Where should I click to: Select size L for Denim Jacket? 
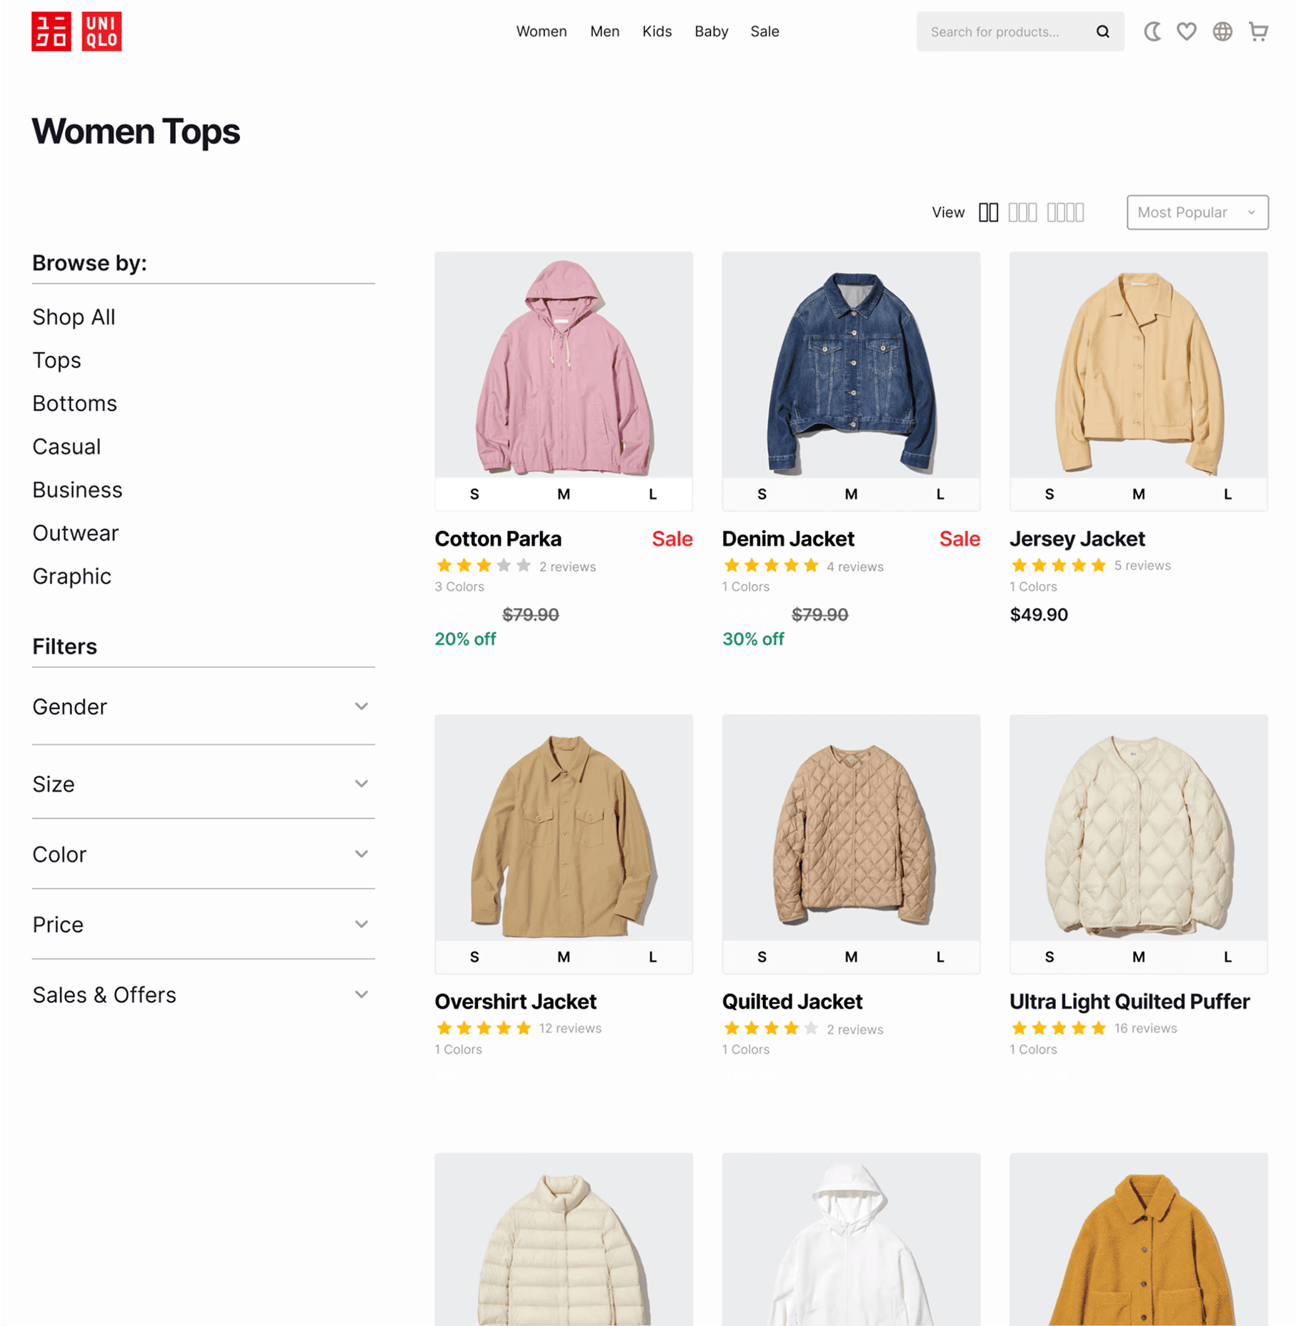940,494
